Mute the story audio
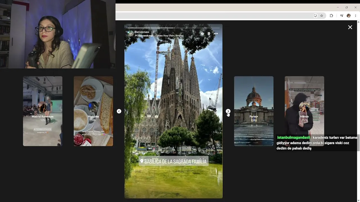This screenshot has width=360, height=202. (x=202, y=33)
